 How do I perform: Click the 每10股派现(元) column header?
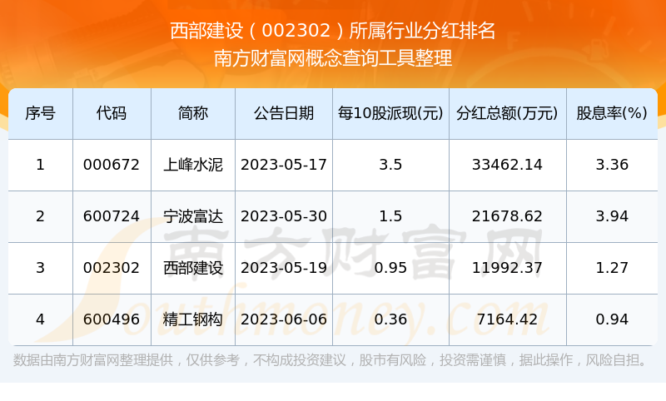pos(390,113)
